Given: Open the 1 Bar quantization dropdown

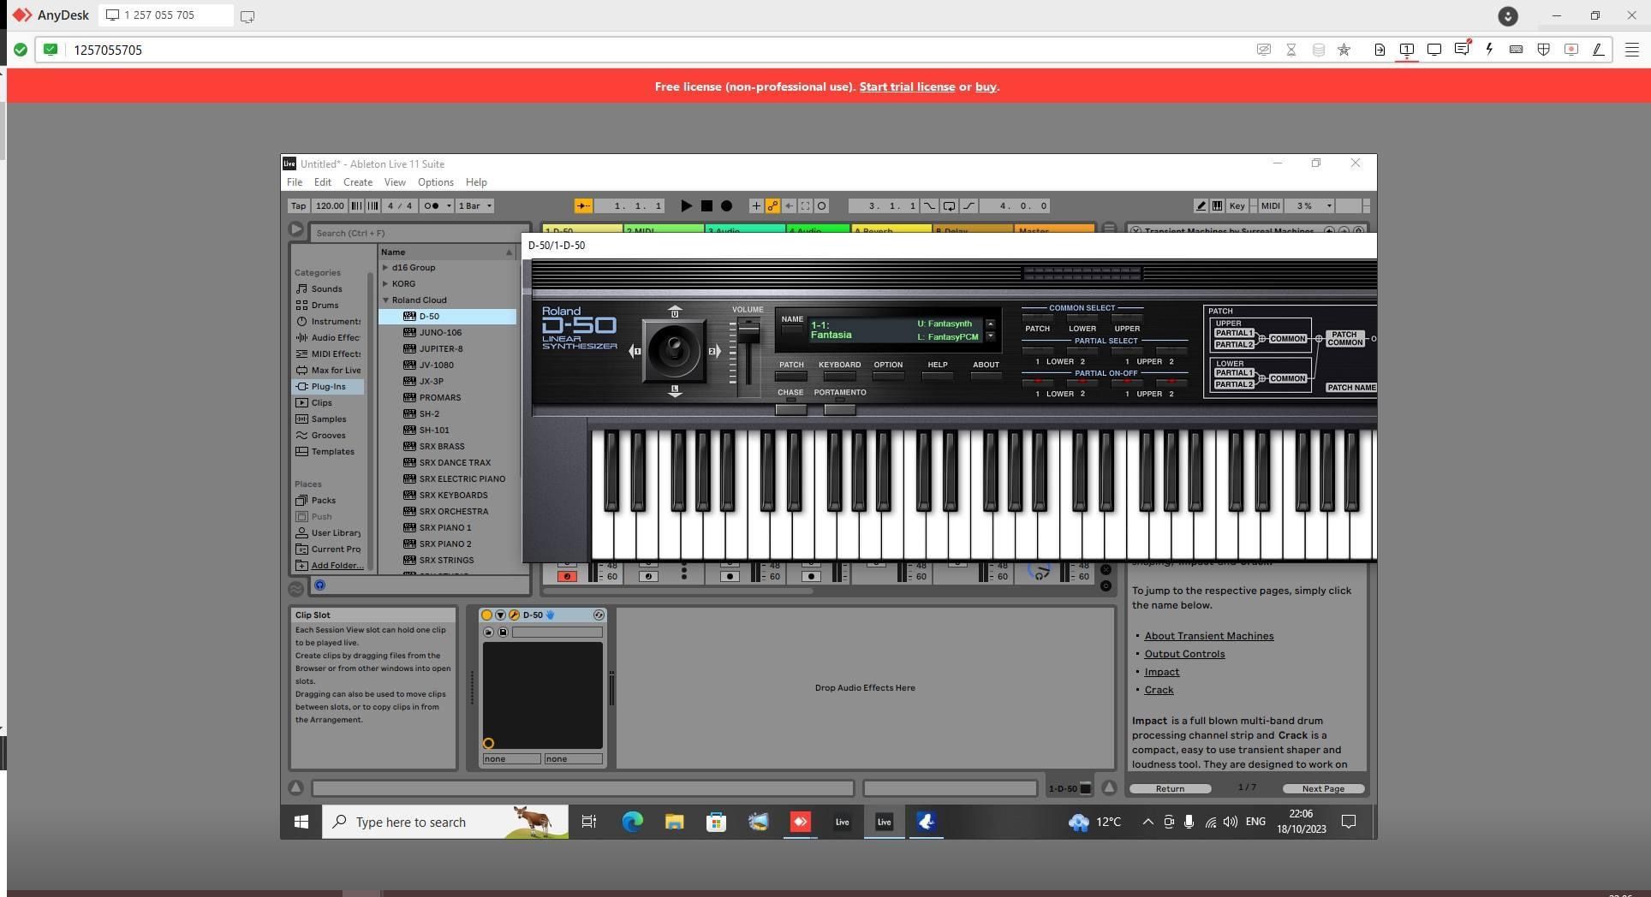Looking at the screenshot, I should tap(474, 205).
